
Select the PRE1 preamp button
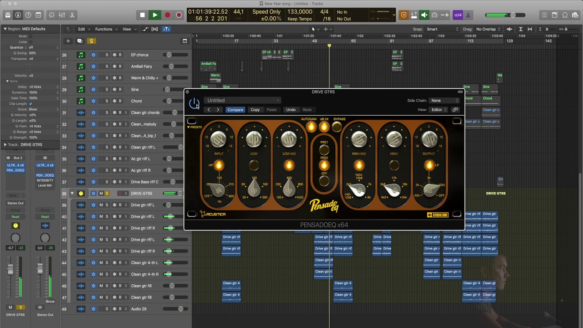pos(324,149)
